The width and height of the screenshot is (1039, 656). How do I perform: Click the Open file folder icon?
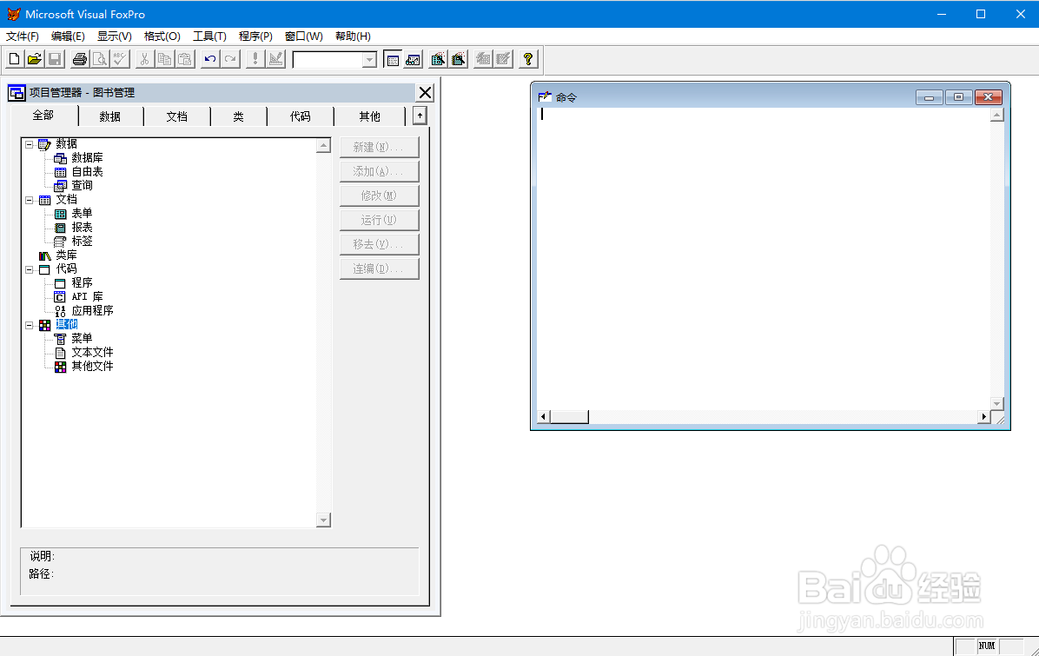coord(35,59)
